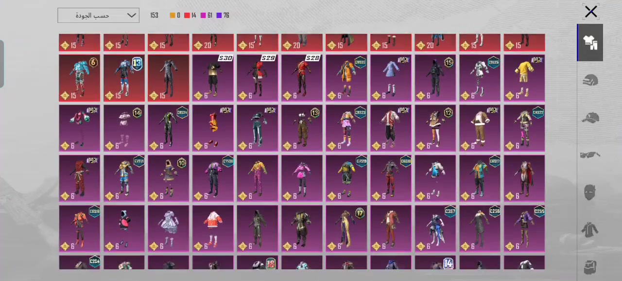Select the black-green suit tagged C5S24

pos(169,128)
